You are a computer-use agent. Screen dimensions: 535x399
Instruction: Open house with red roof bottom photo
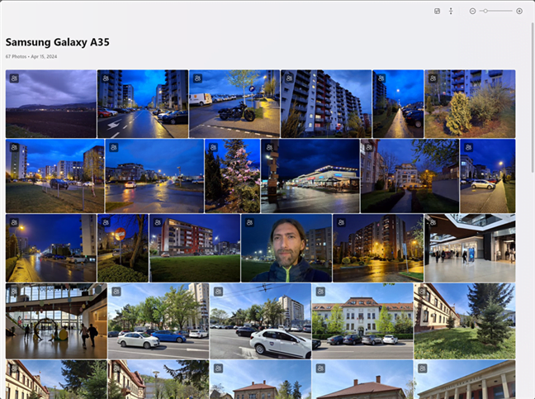pos(260,379)
